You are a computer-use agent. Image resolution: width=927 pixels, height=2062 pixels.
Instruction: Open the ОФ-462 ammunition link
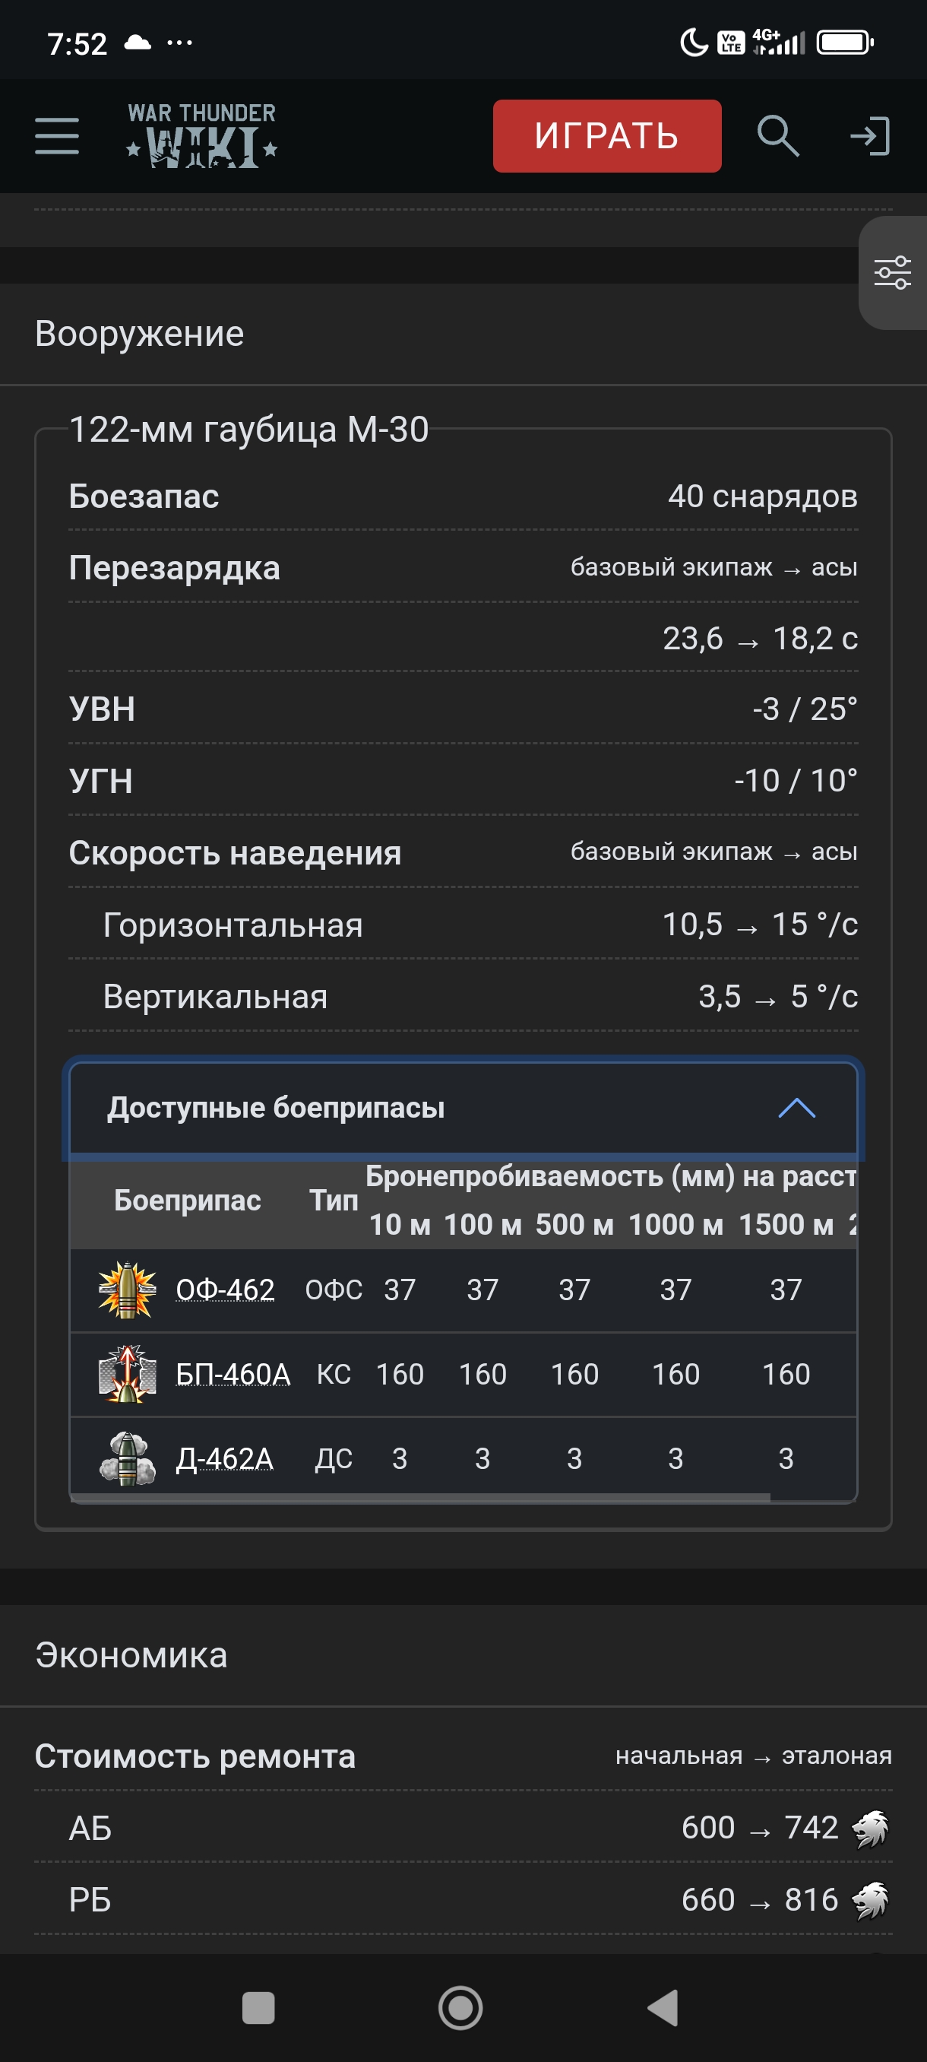[x=225, y=1290]
